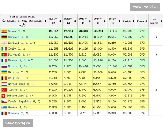This screenshot has width=163, height=130.
Task: Click the Romania flag icon
Action: tap(4, 113)
